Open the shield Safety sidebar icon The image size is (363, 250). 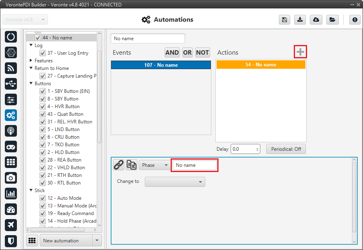click(x=10, y=241)
